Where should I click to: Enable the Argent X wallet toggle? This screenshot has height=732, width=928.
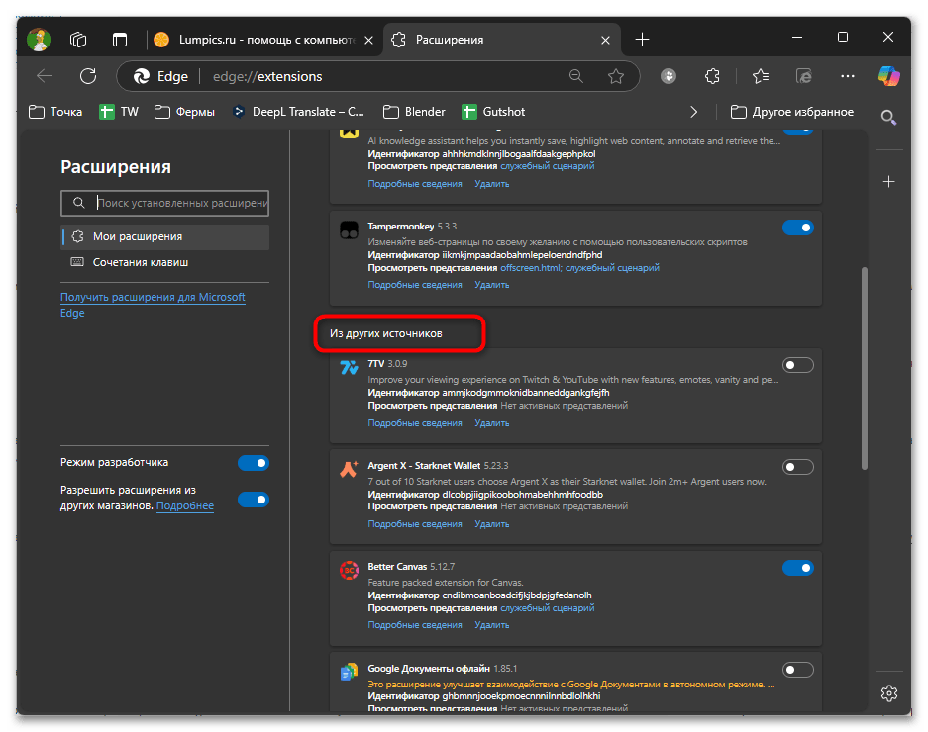[x=798, y=467]
